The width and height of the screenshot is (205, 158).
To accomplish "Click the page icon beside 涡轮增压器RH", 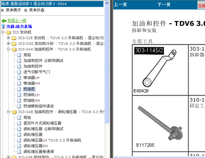I will pos(19,146).
